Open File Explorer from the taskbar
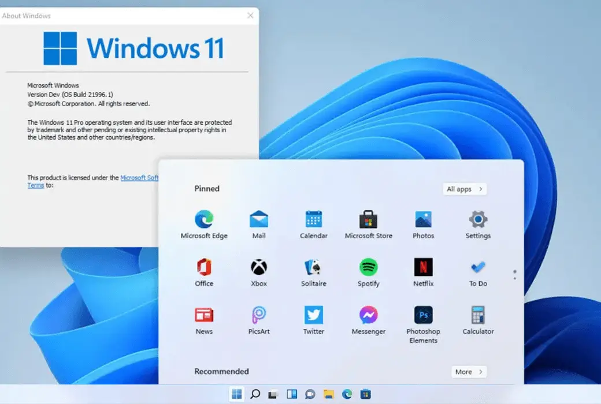 click(328, 394)
